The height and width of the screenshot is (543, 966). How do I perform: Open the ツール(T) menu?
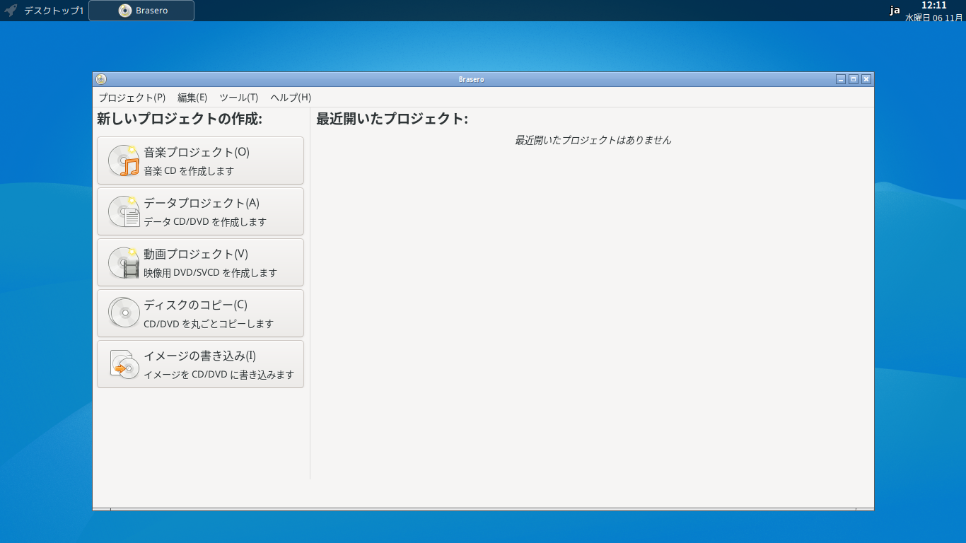[239, 98]
